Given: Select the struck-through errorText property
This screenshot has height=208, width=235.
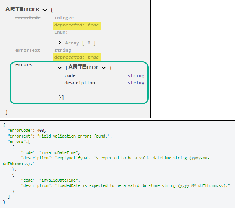Looking at the screenshot, I should click(x=28, y=50).
